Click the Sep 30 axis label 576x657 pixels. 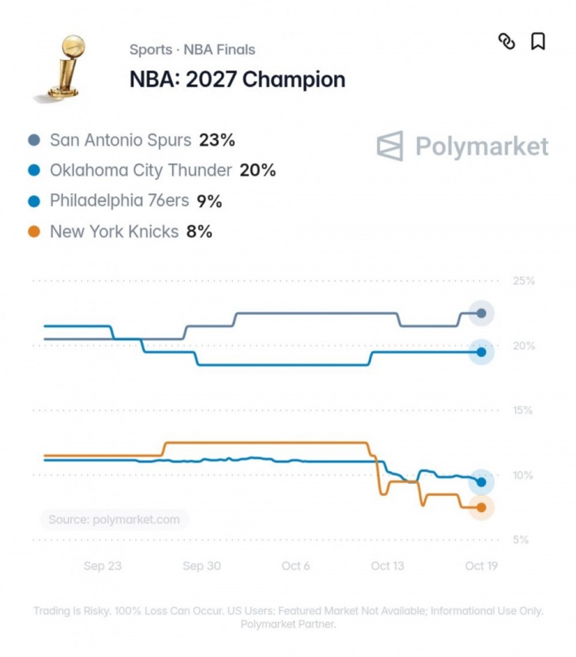coord(202,566)
